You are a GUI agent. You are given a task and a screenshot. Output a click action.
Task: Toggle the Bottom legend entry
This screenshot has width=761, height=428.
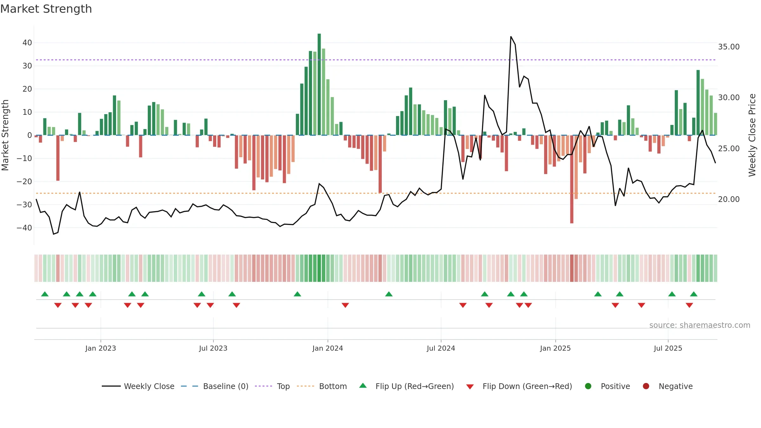point(322,386)
